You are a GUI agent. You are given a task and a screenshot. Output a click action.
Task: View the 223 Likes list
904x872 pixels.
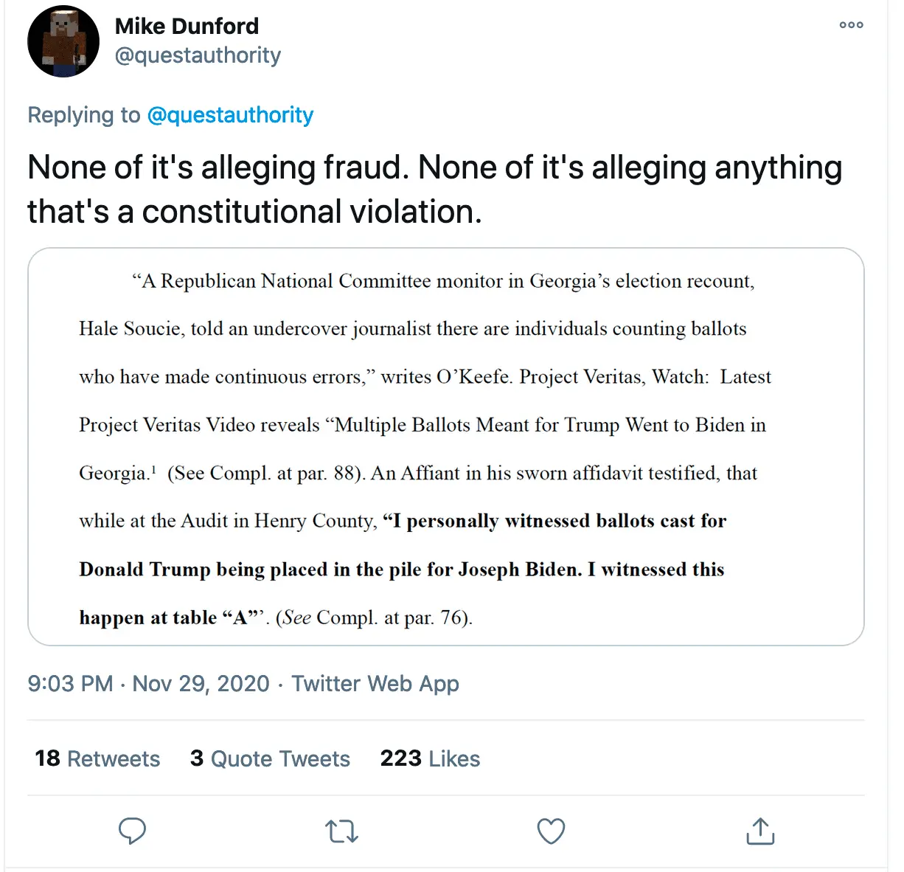(430, 758)
